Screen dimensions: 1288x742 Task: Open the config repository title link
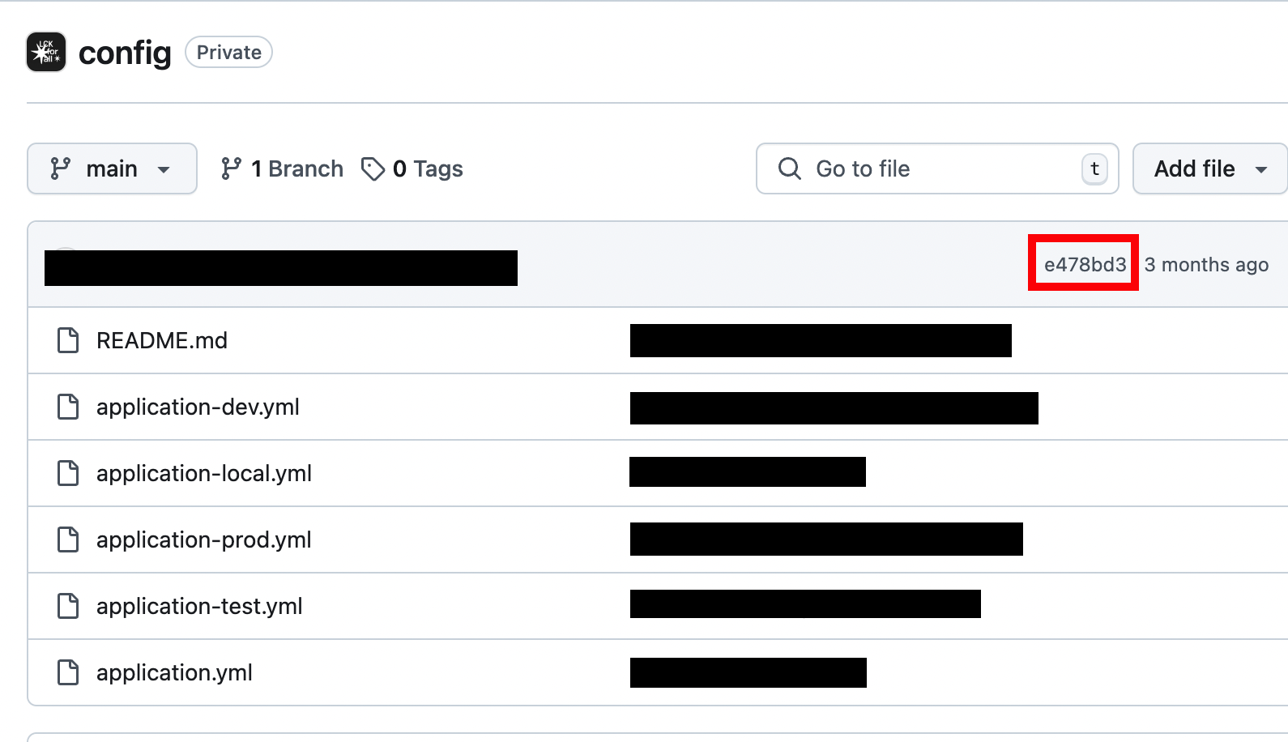click(x=125, y=53)
